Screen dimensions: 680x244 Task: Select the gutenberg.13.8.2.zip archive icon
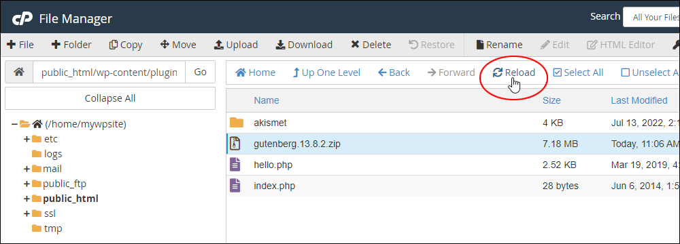tap(235, 144)
